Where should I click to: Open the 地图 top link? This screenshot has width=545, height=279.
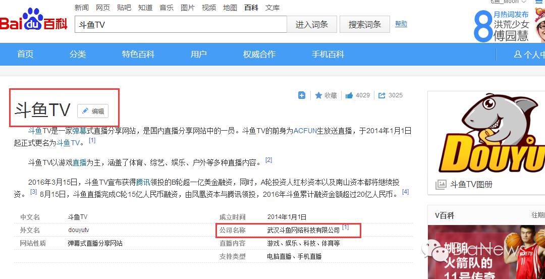tap(230, 8)
